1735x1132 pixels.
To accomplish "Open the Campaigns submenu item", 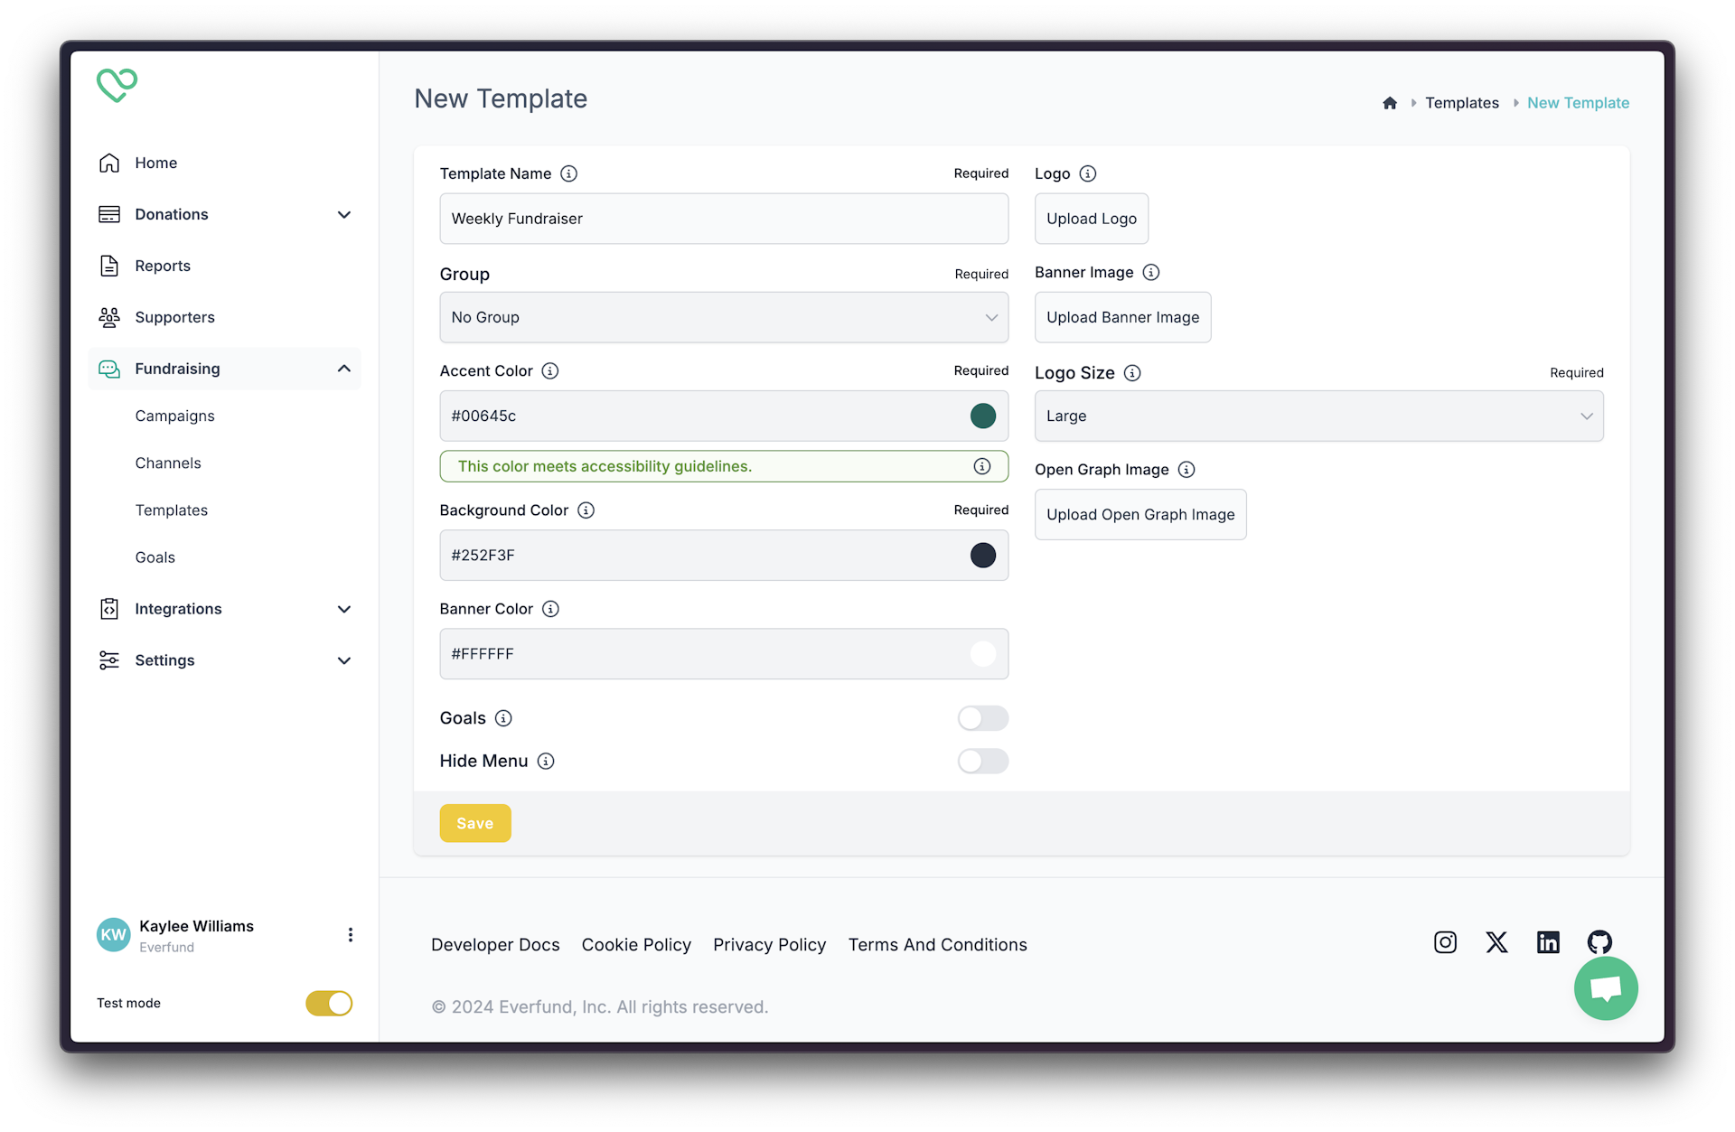I will click(174, 415).
